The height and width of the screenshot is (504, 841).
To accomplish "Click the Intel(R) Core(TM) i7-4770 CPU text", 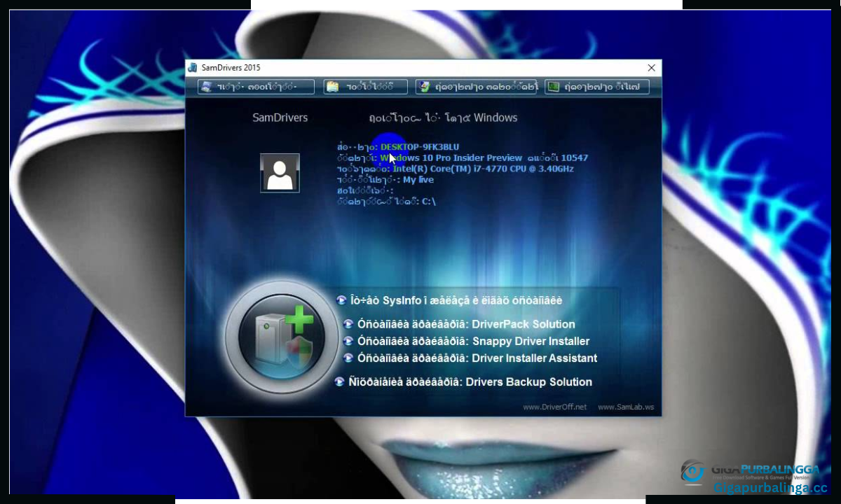I will coord(483,169).
